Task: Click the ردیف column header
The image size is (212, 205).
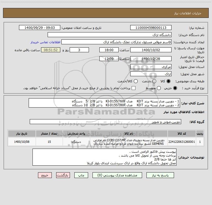Action: click(200, 133)
